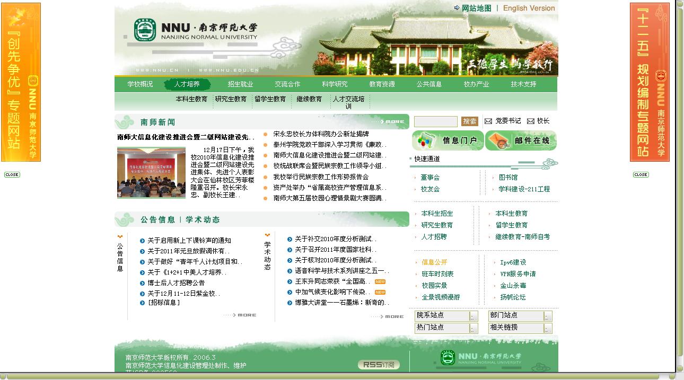Open the 董事会 quick link

pyautogui.click(x=430, y=178)
